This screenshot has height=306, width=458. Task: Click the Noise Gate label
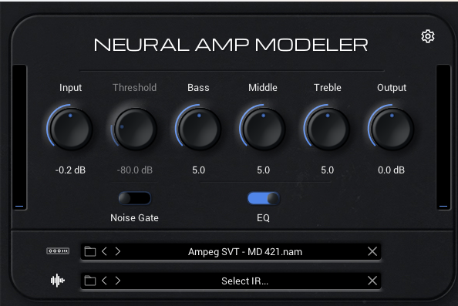[x=134, y=218]
